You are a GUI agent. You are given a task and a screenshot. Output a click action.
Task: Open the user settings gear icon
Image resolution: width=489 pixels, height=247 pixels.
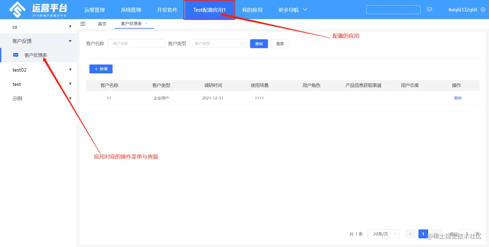(x=483, y=10)
